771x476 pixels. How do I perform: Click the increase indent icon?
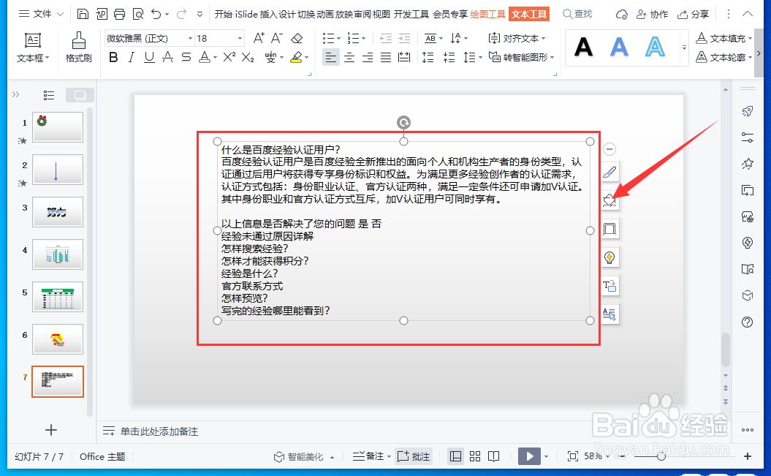(x=404, y=38)
